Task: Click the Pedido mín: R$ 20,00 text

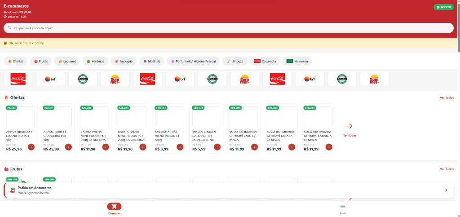Action: 18,12
